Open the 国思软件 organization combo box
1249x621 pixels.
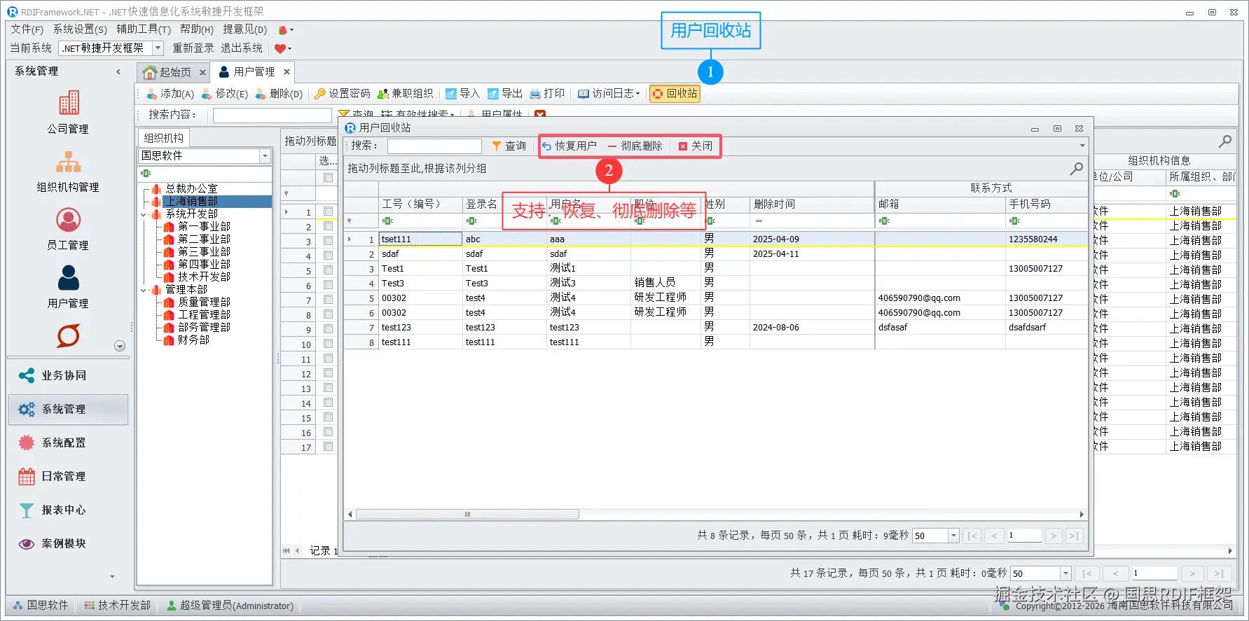[205, 155]
